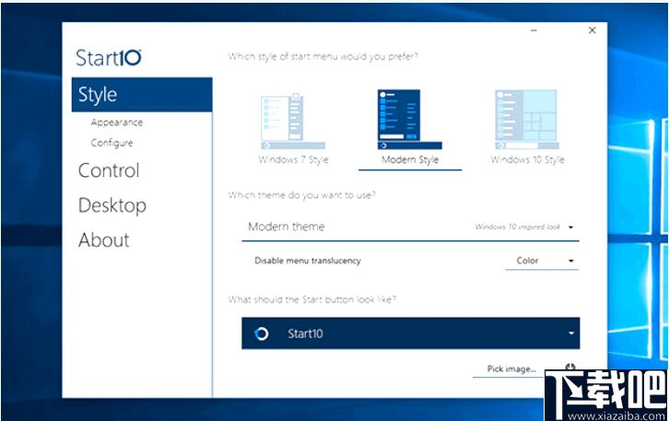Click the 'Windows 10 inspired look' text
Screen dimensions: 669x421
click(518, 227)
